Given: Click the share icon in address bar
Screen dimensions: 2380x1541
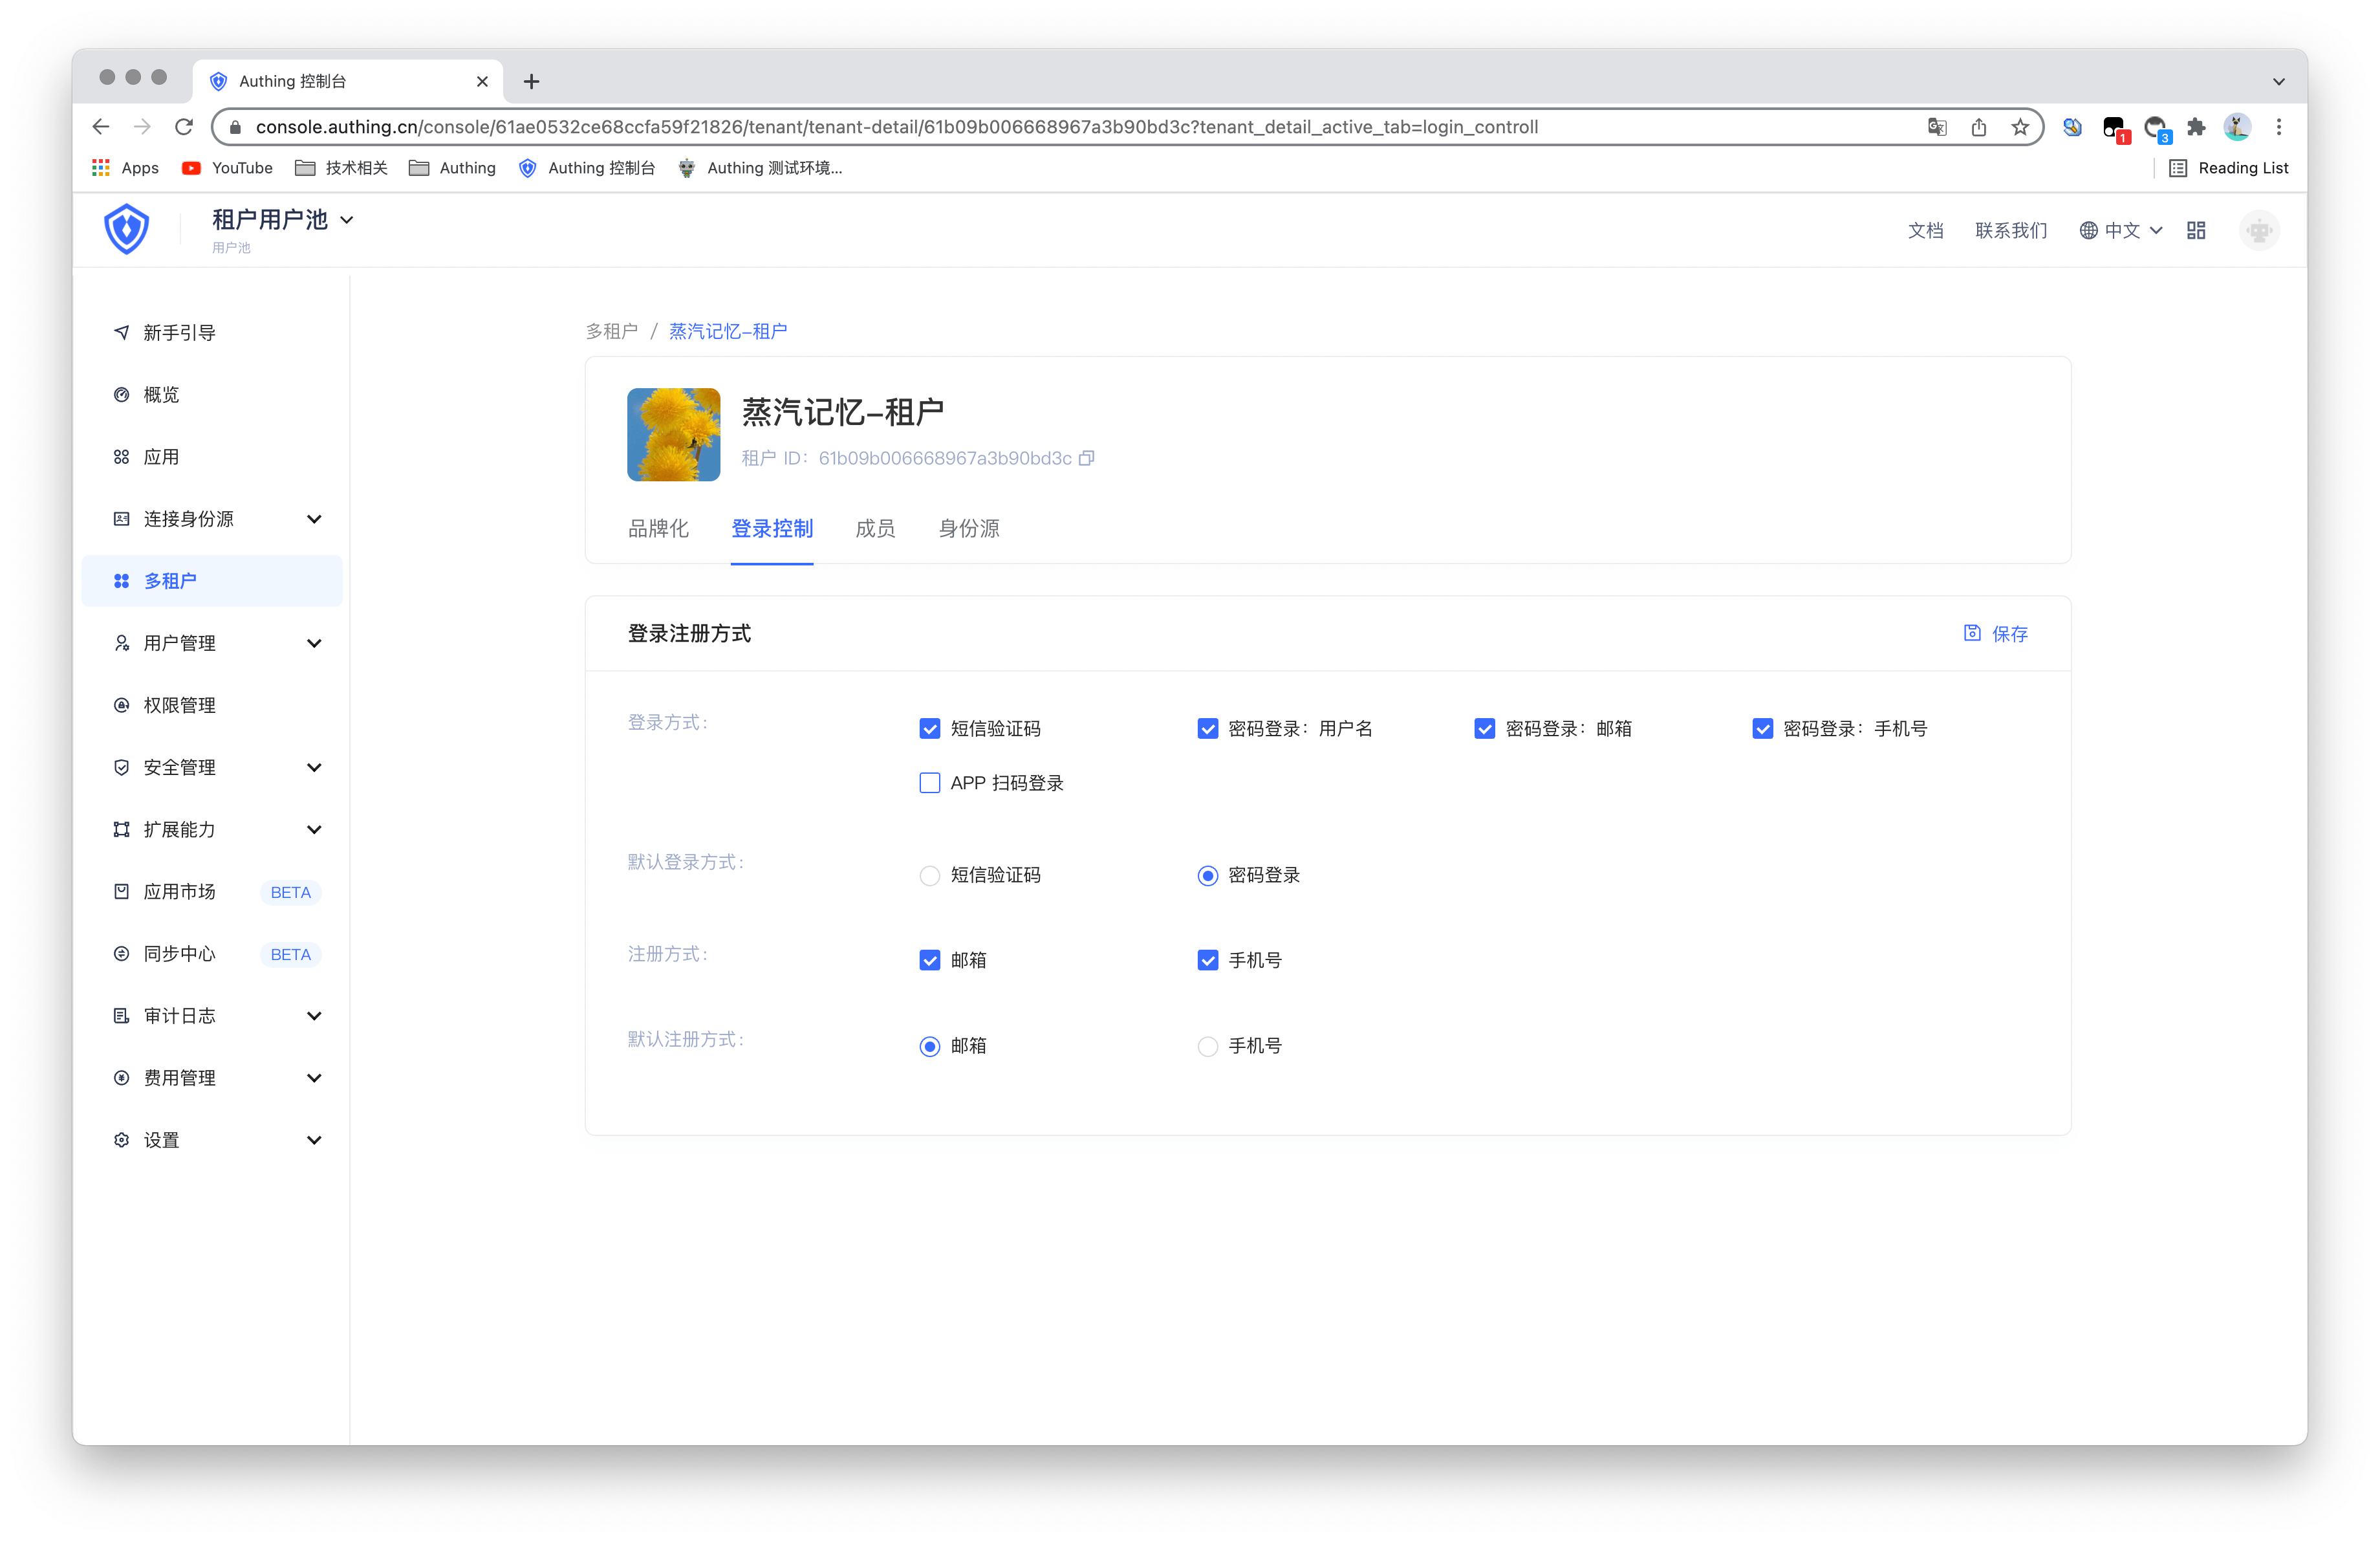Looking at the screenshot, I should pos(1978,127).
